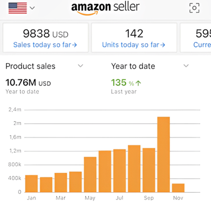This screenshot has width=211, height=209.
Task: Click the Amazon Seller logo
Action: (x=105, y=8)
